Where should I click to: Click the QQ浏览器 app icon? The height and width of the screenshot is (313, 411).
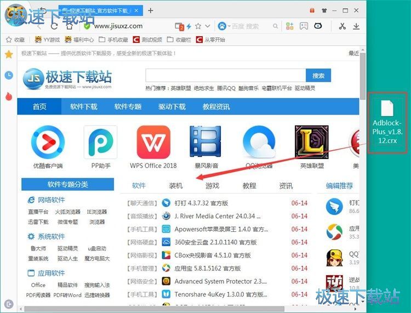[x=259, y=142]
